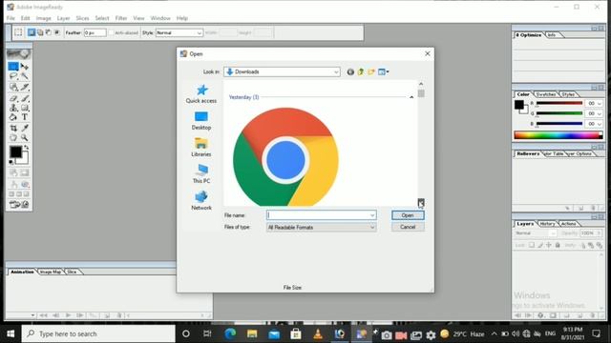
Task: Select the Lasso tool
Action: pyautogui.click(x=13, y=76)
